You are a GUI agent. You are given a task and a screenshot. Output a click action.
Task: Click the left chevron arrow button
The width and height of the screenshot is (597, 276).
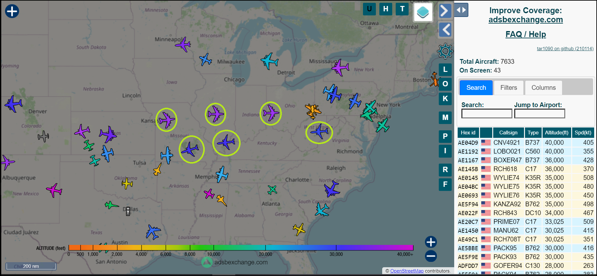(x=445, y=30)
